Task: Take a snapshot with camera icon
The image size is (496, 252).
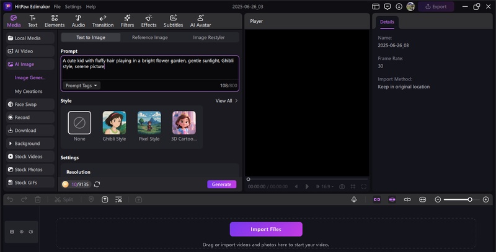Action: click(342, 186)
